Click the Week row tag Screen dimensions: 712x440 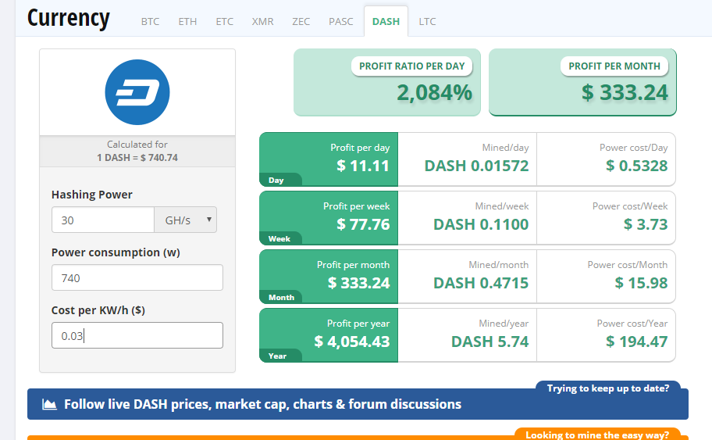coord(279,239)
